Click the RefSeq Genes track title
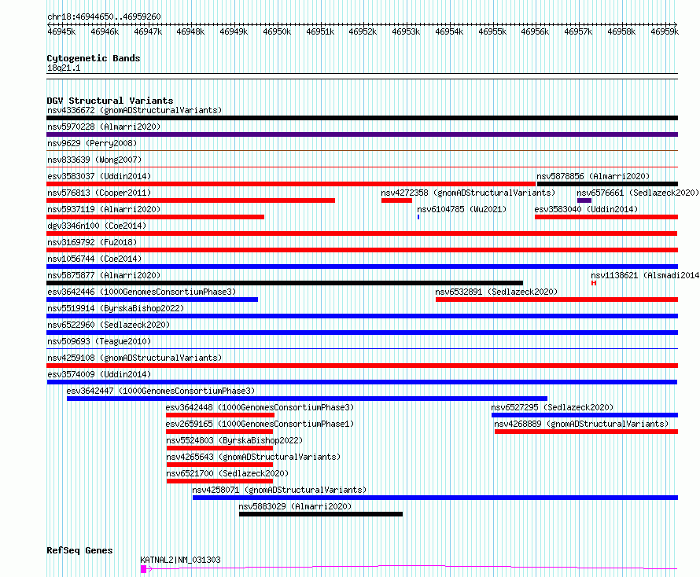Viewport: 700px width, 577px height. [x=79, y=551]
